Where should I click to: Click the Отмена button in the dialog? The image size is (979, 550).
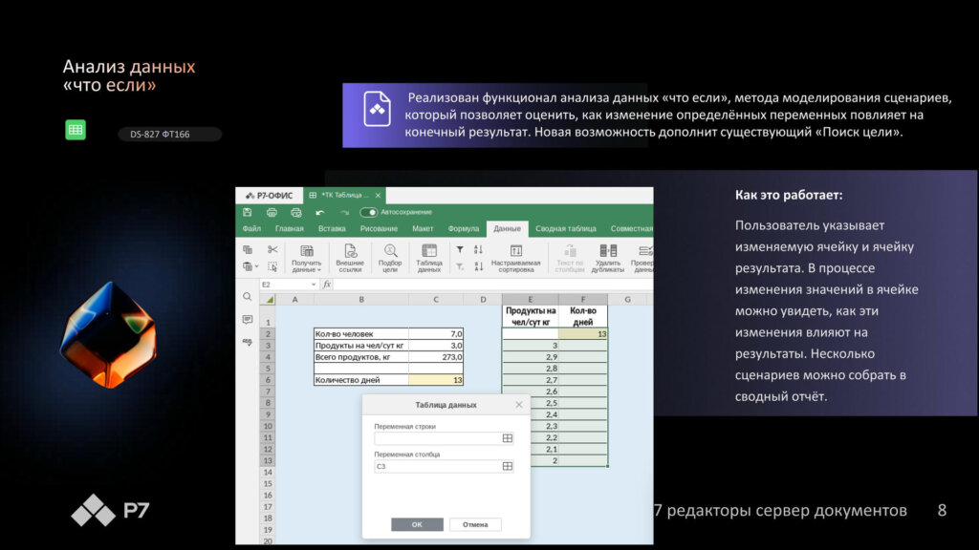[x=475, y=524]
